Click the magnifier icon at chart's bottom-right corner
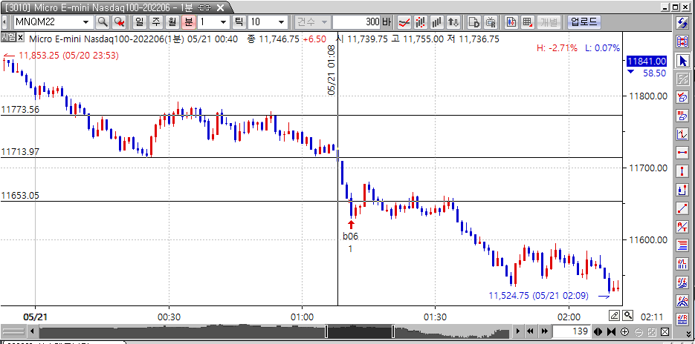 coord(628,315)
